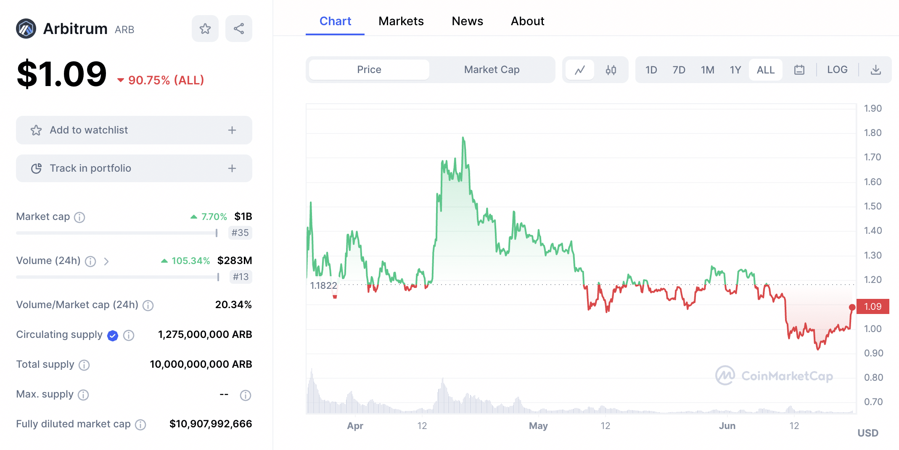
Task: Open the calendar date range picker
Action: tap(799, 70)
